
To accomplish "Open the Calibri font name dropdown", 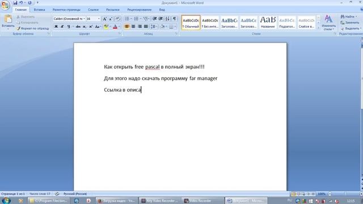I will (x=84, y=19).
